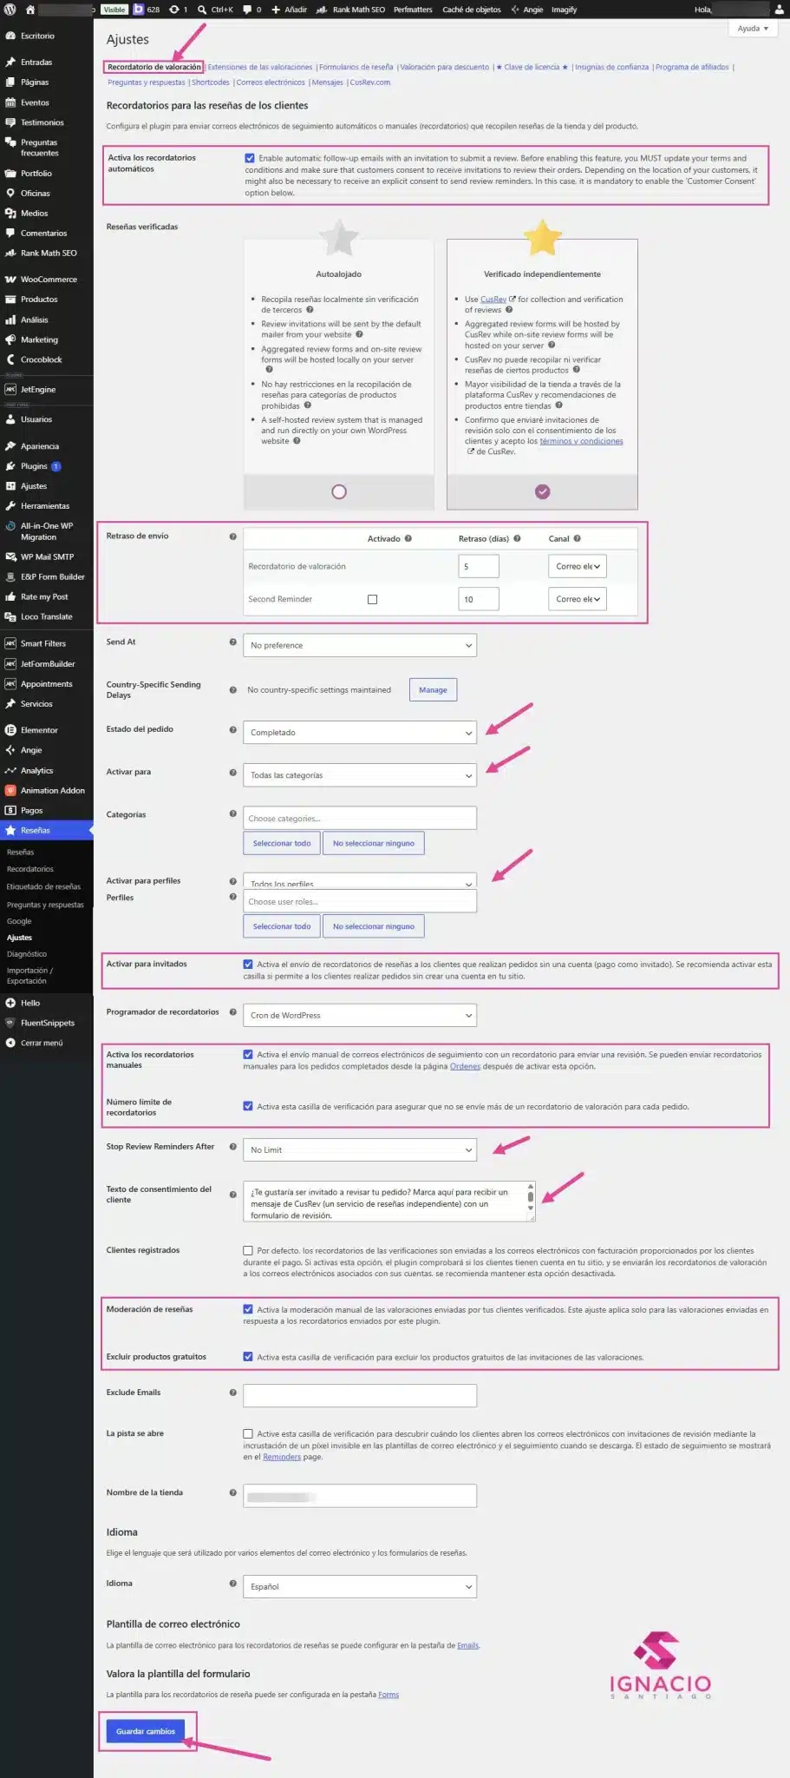Open the Send At dropdown
Viewport: 790px width, 1778px height.
coord(360,645)
